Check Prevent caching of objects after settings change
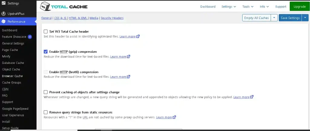 coord(46,92)
